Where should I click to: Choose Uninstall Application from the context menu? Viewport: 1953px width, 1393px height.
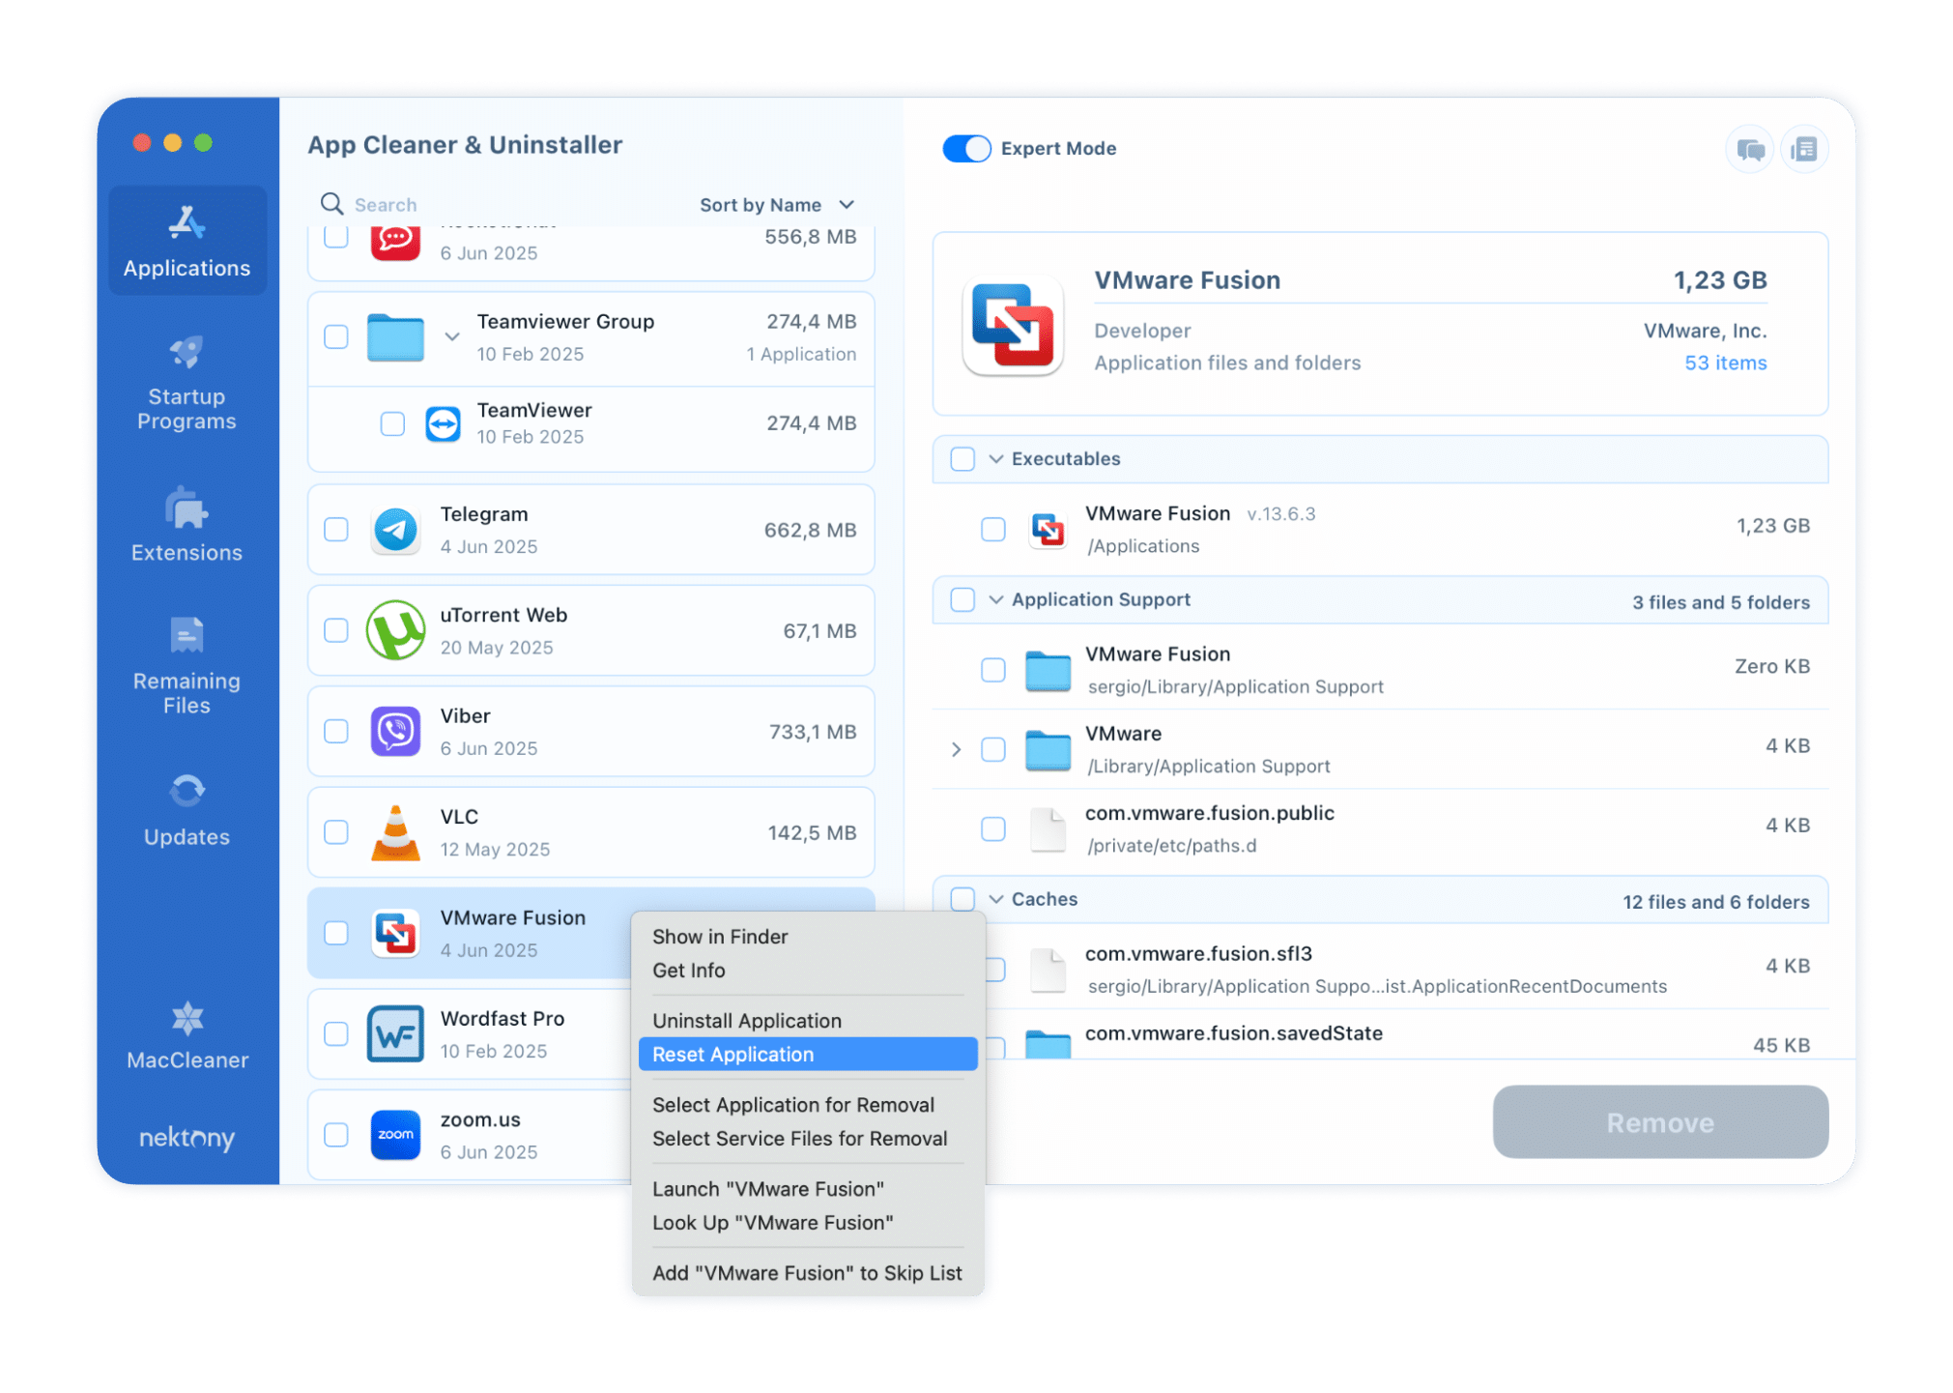(746, 1020)
